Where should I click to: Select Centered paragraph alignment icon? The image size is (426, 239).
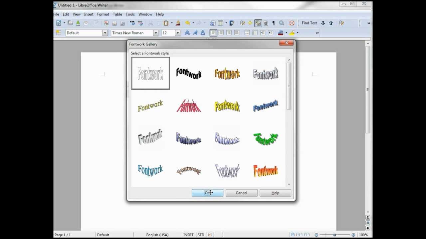[x=221, y=33]
